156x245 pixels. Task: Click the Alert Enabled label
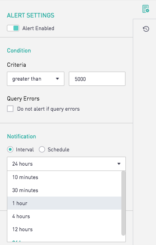pyautogui.click(x=38, y=28)
